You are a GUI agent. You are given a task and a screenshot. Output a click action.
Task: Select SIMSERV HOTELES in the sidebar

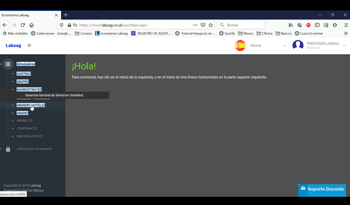[x=31, y=105]
